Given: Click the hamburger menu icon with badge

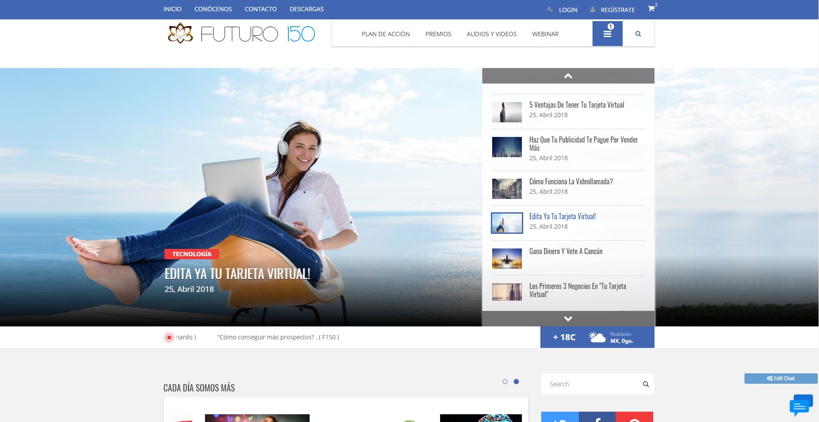Looking at the screenshot, I should (x=607, y=34).
